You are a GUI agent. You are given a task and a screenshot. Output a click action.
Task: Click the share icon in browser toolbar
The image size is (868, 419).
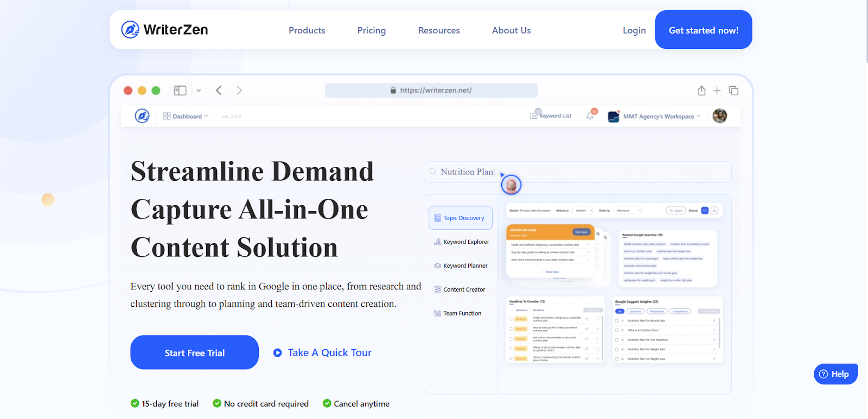(x=701, y=91)
